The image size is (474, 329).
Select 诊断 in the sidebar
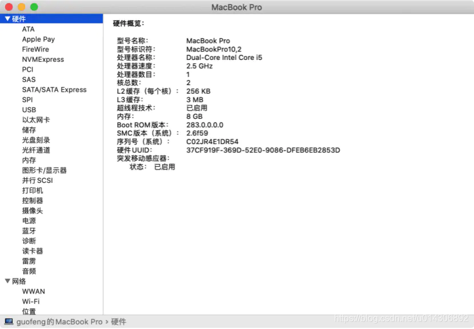click(29, 241)
